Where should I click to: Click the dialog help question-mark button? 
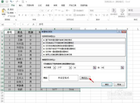point(119,32)
